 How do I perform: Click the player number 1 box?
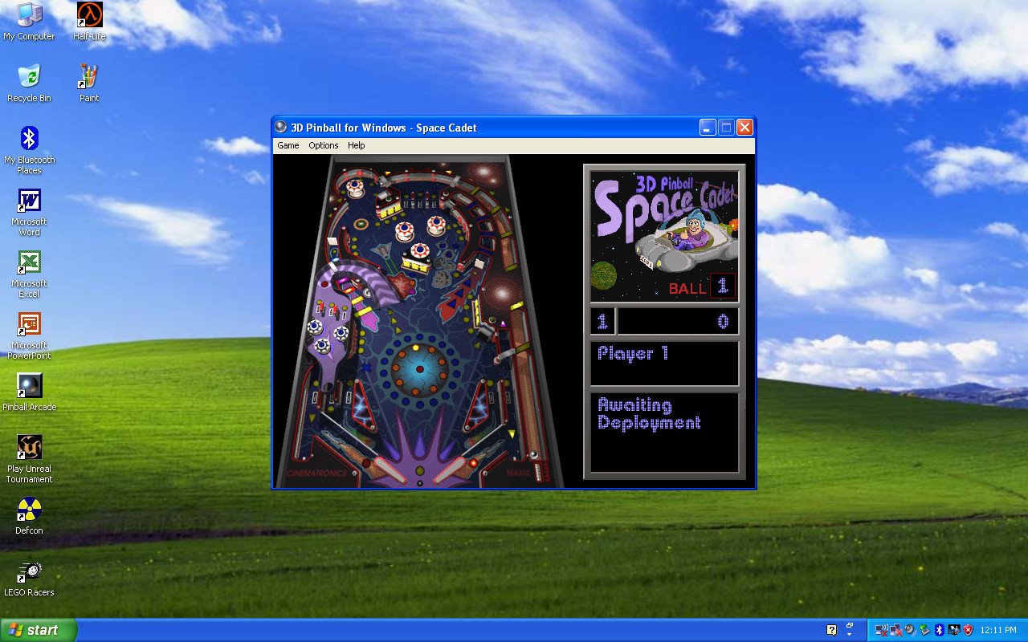(x=602, y=322)
